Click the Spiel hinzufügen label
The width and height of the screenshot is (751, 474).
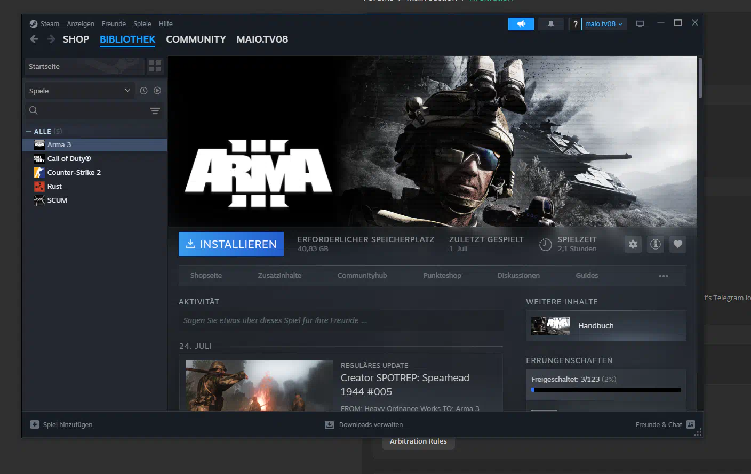click(68, 425)
